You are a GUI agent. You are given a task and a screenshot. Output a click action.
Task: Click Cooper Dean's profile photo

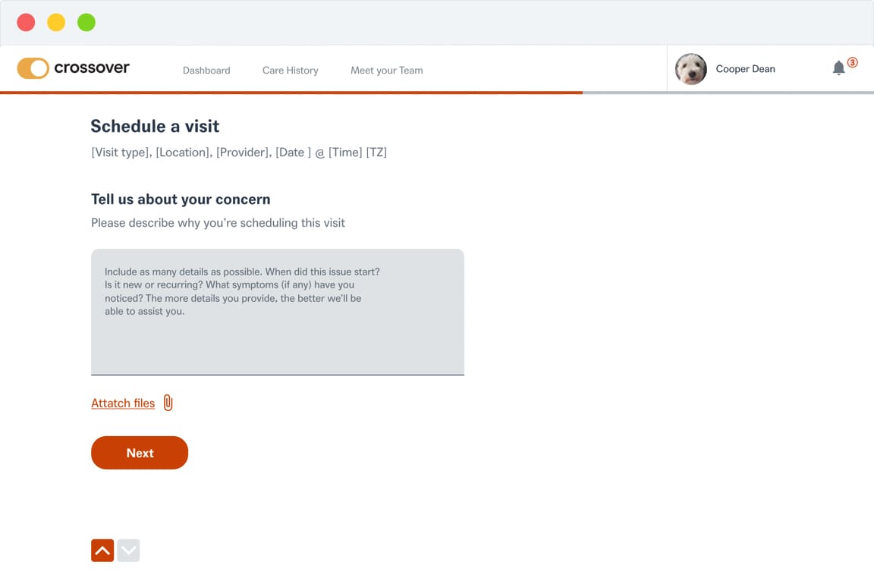pos(691,69)
